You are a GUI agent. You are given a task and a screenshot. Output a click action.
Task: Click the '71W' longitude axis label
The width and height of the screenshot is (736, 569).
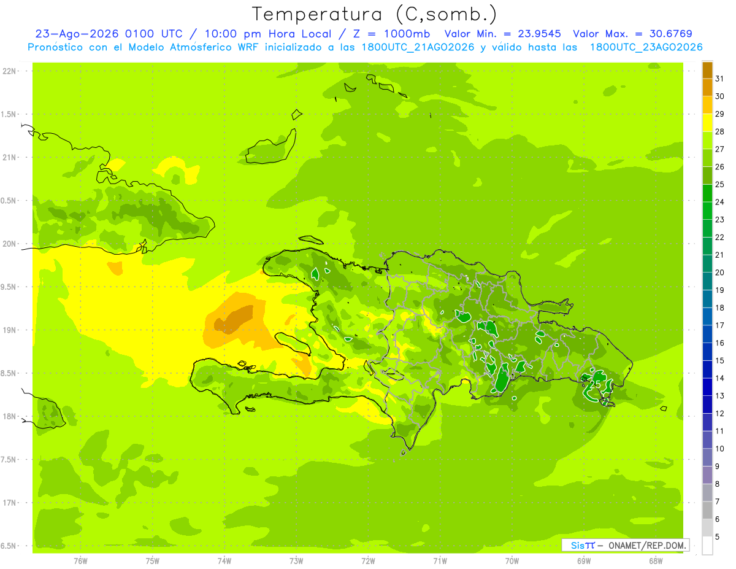(440, 560)
